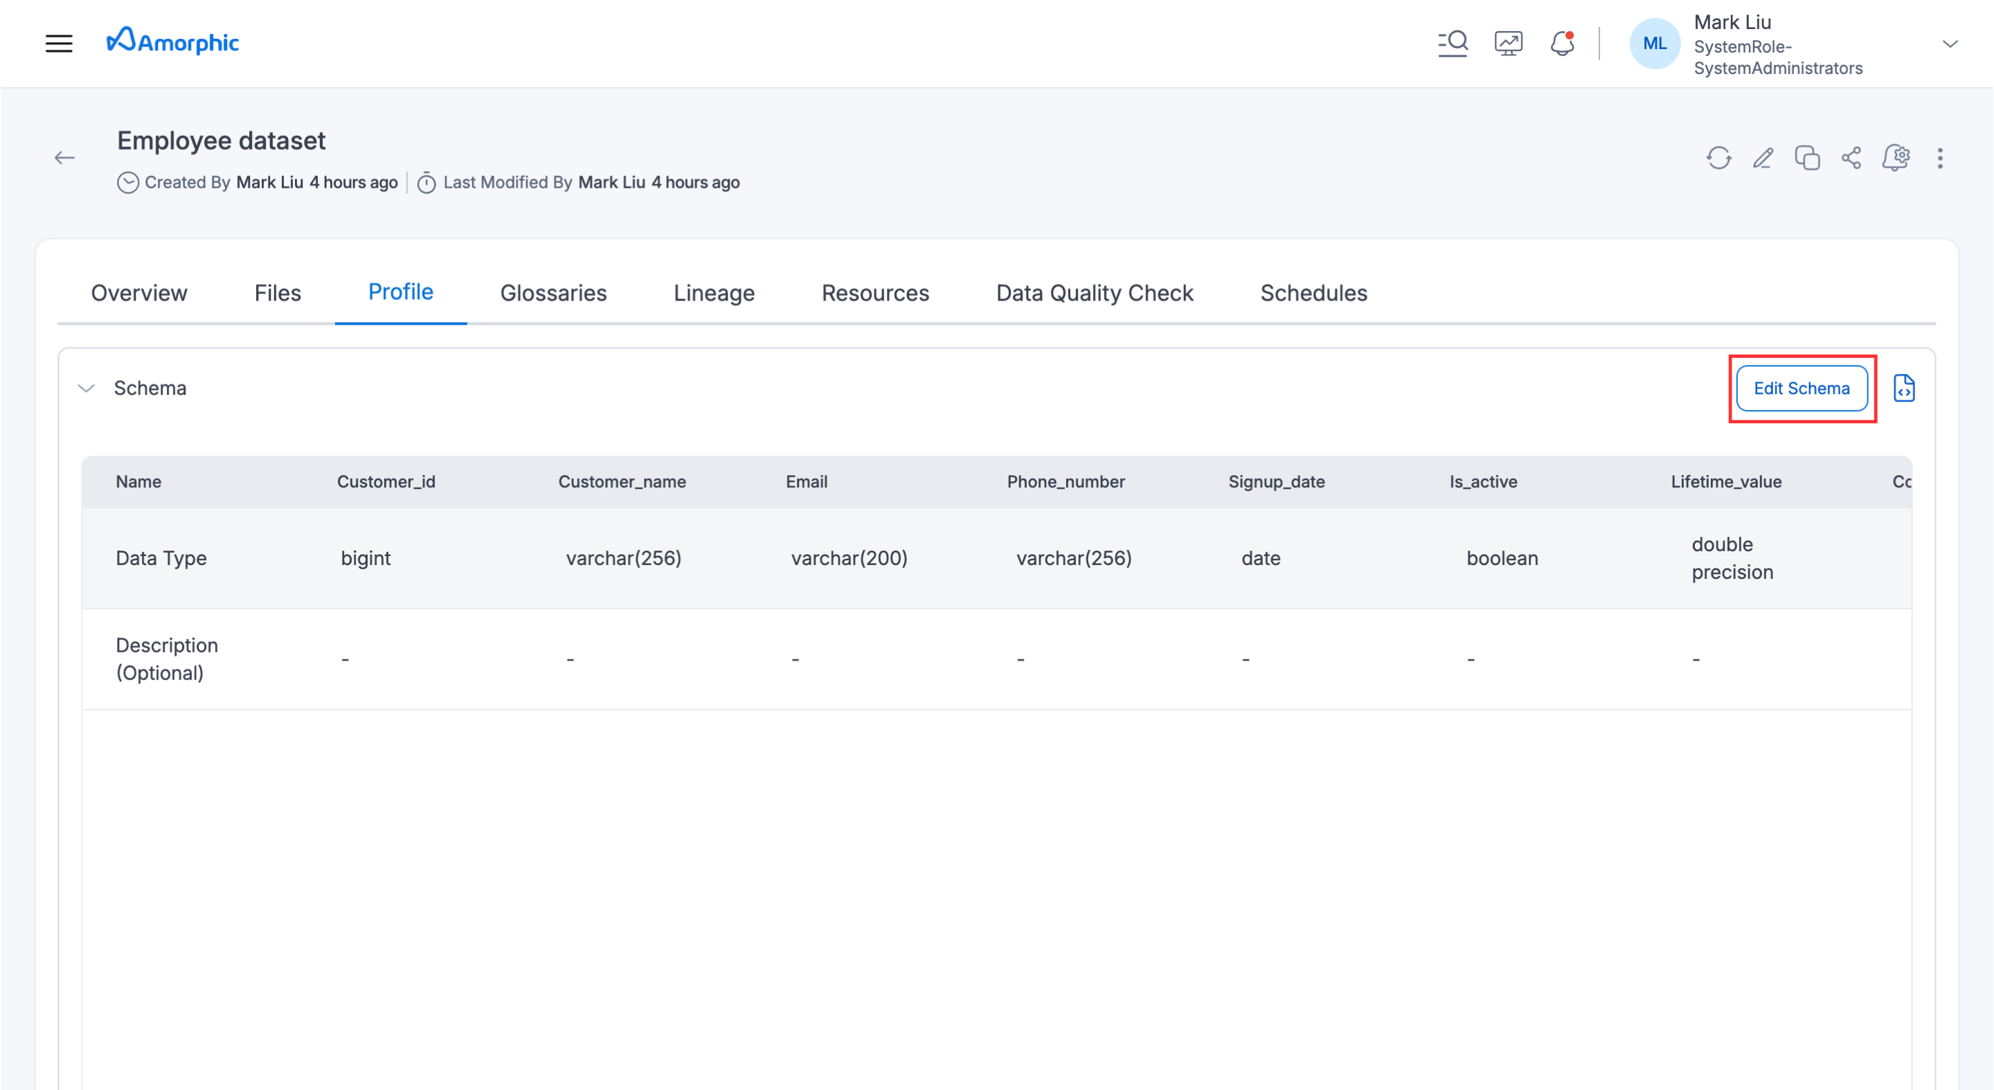Open the dataset alert settings icon
1994x1090 pixels.
pyautogui.click(x=1896, y=158)
